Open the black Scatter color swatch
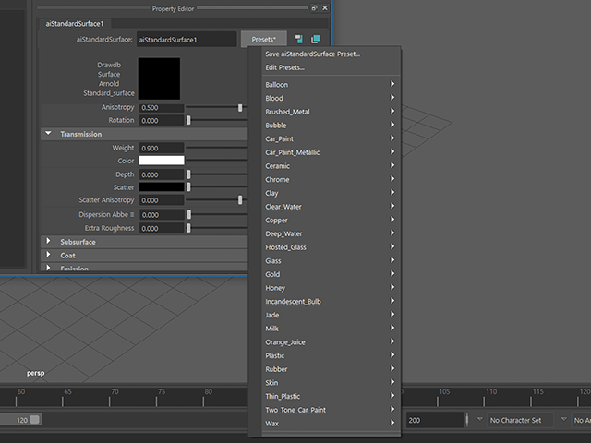 click(x=162, y=186)
